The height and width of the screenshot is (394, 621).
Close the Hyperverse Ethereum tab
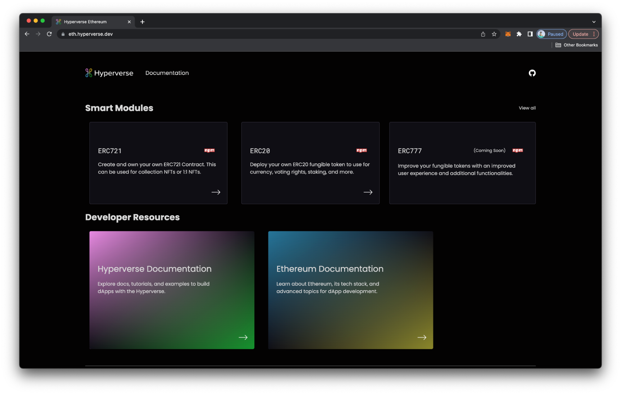point(129,22)
